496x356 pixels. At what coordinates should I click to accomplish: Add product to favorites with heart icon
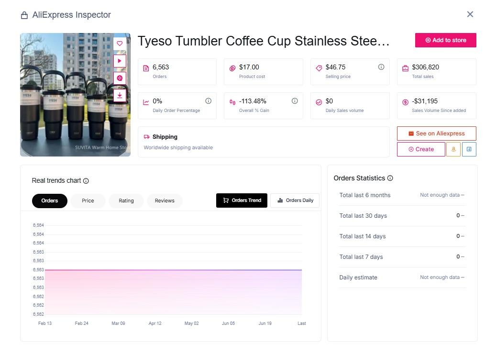click(120, 44)
